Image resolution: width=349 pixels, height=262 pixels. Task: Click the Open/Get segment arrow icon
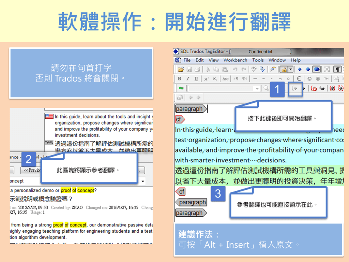tap(295, 88)
